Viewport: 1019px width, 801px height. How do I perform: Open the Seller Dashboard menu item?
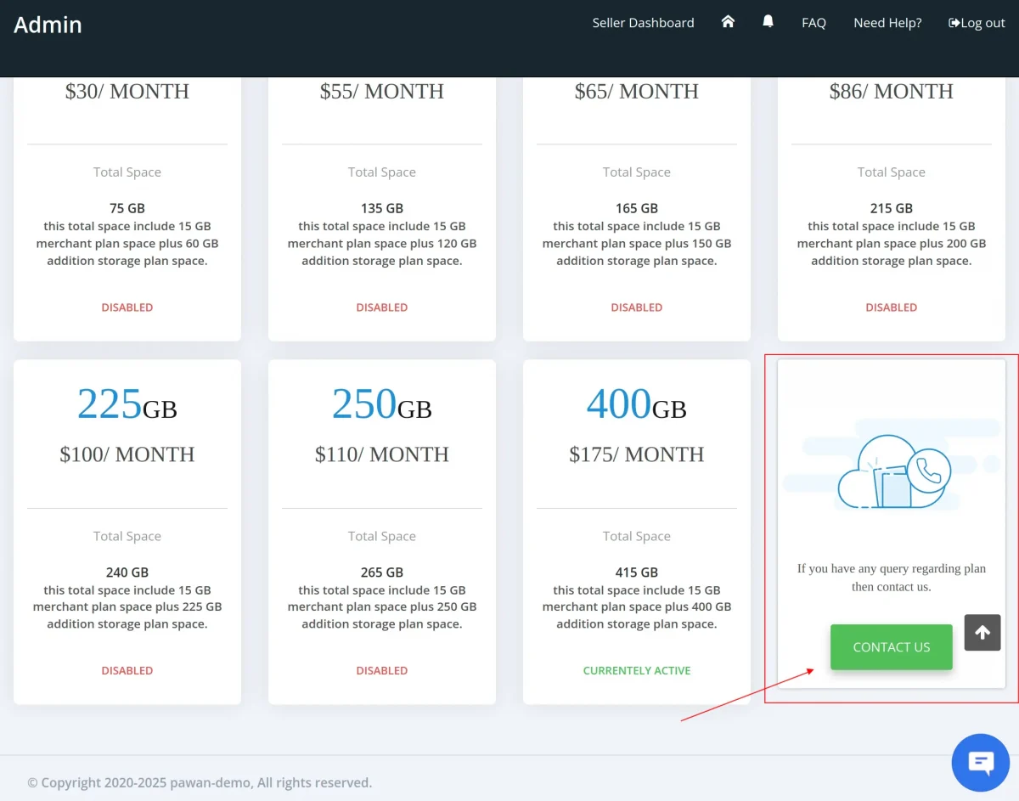point(643,23)
